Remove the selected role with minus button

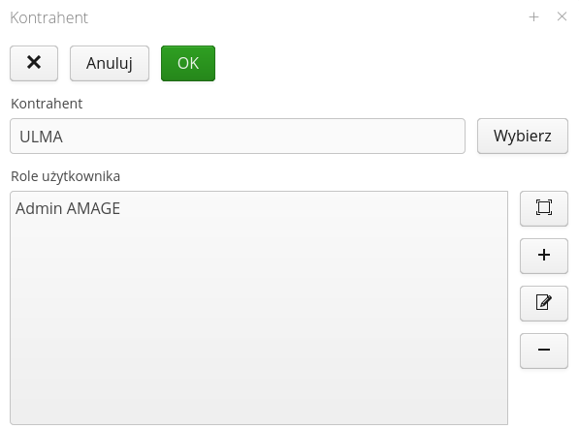point(543,351)
